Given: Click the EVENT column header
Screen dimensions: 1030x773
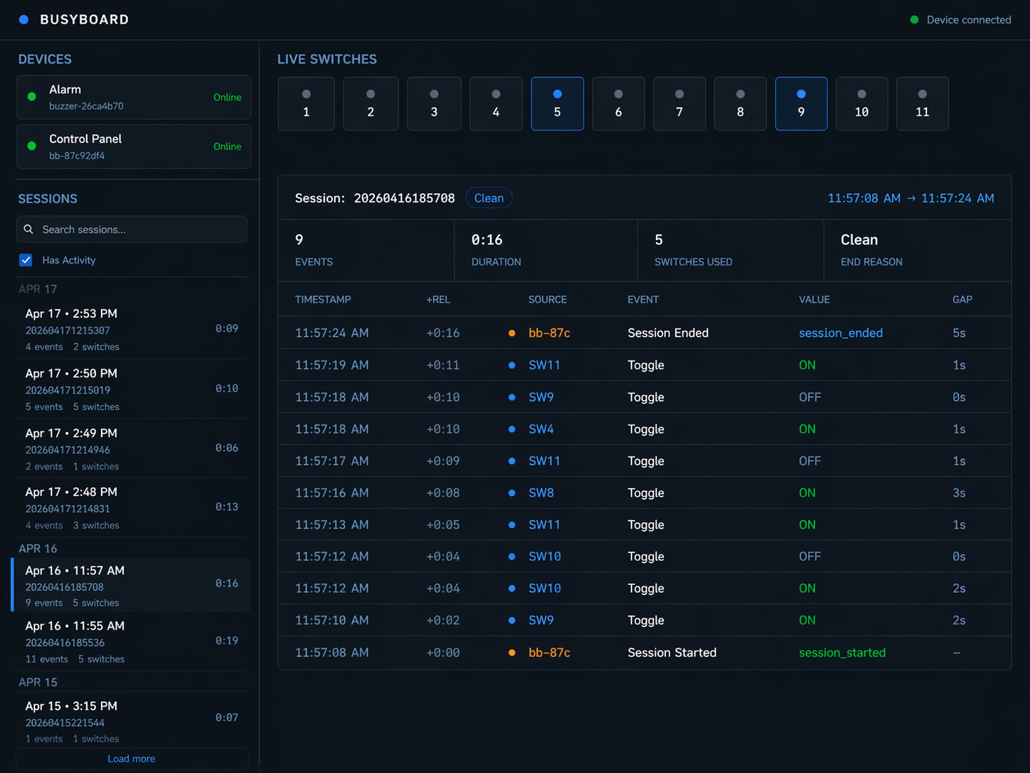Looking at the screenshot, I should point(643,300).
